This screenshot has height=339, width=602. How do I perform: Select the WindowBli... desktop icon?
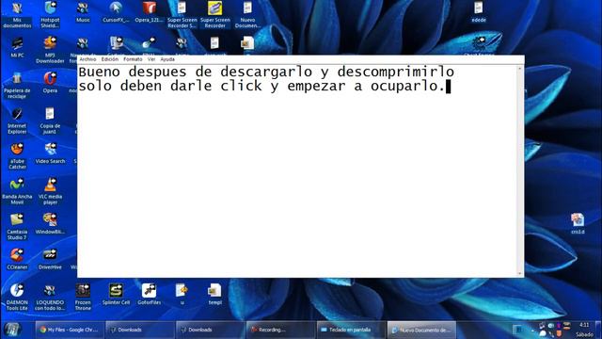click(50, 224)
